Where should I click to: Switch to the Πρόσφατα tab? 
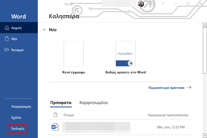tap(61, 103)
